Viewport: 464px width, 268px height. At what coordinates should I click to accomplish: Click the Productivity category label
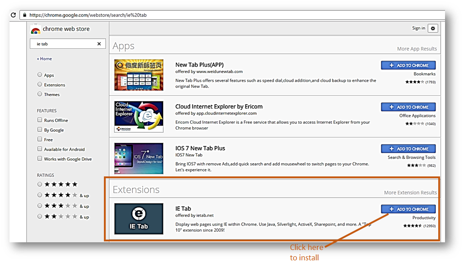[x=424, y=218]
